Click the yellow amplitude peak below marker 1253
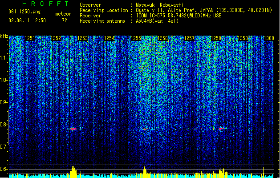 coord(73,172)
